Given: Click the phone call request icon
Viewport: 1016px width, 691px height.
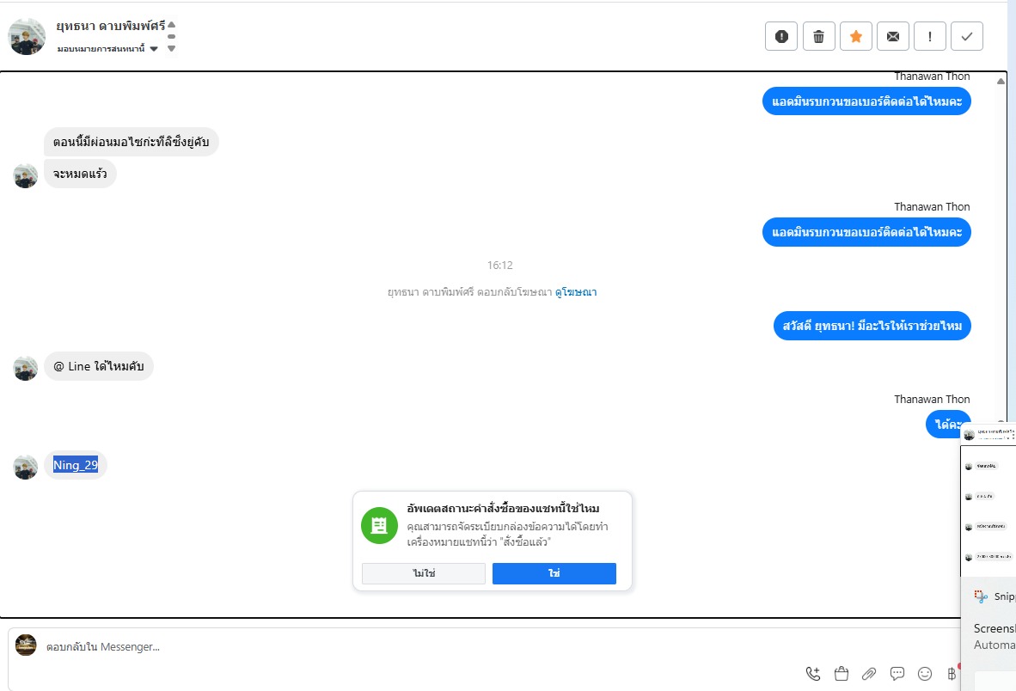Looking at the screenshot, I should (x=813, y=674).
